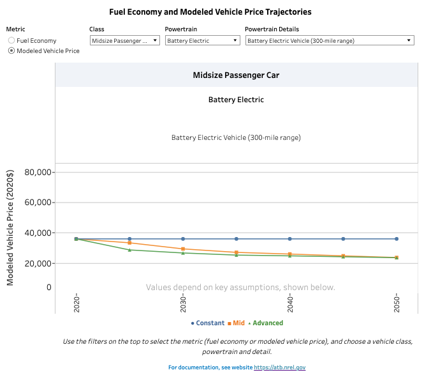Viewport: 424px width, 377px height.
Task: Click the orange Mid legend square
Action: (229, 323)
